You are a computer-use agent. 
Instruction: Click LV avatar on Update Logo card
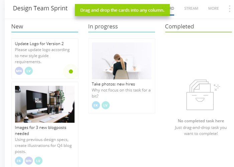pyautogui.click(x=29, y=71)
